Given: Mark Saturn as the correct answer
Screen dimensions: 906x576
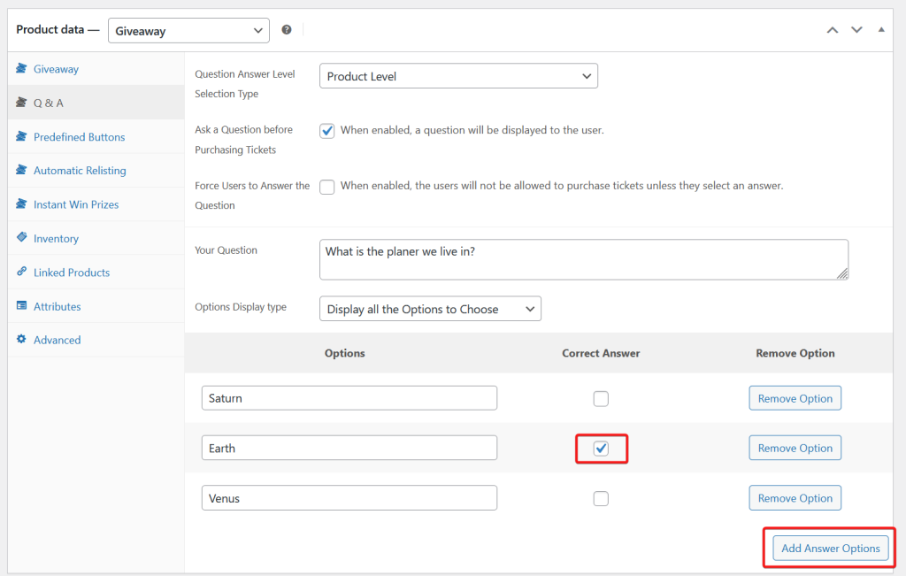Looking at the screenshot, I should point(601,399).
